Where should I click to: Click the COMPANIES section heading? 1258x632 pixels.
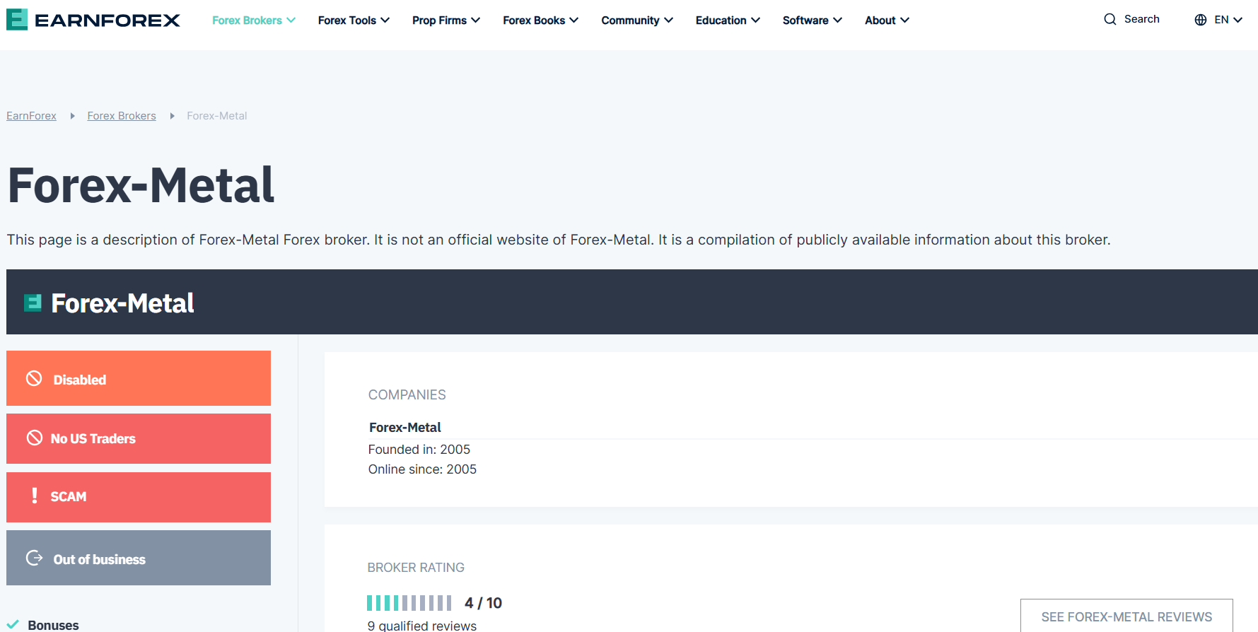point(407,394)
